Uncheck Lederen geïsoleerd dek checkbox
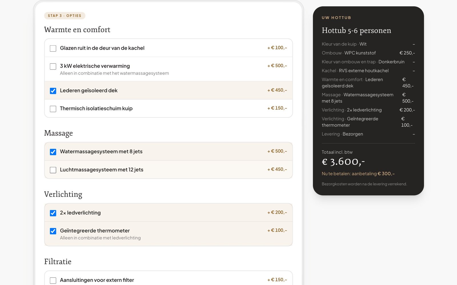 tap(53, 91)
